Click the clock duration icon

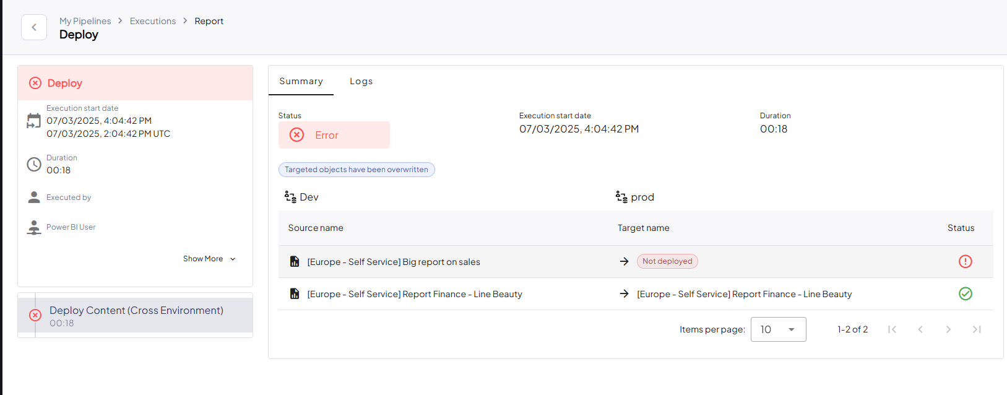click(34, 164)
